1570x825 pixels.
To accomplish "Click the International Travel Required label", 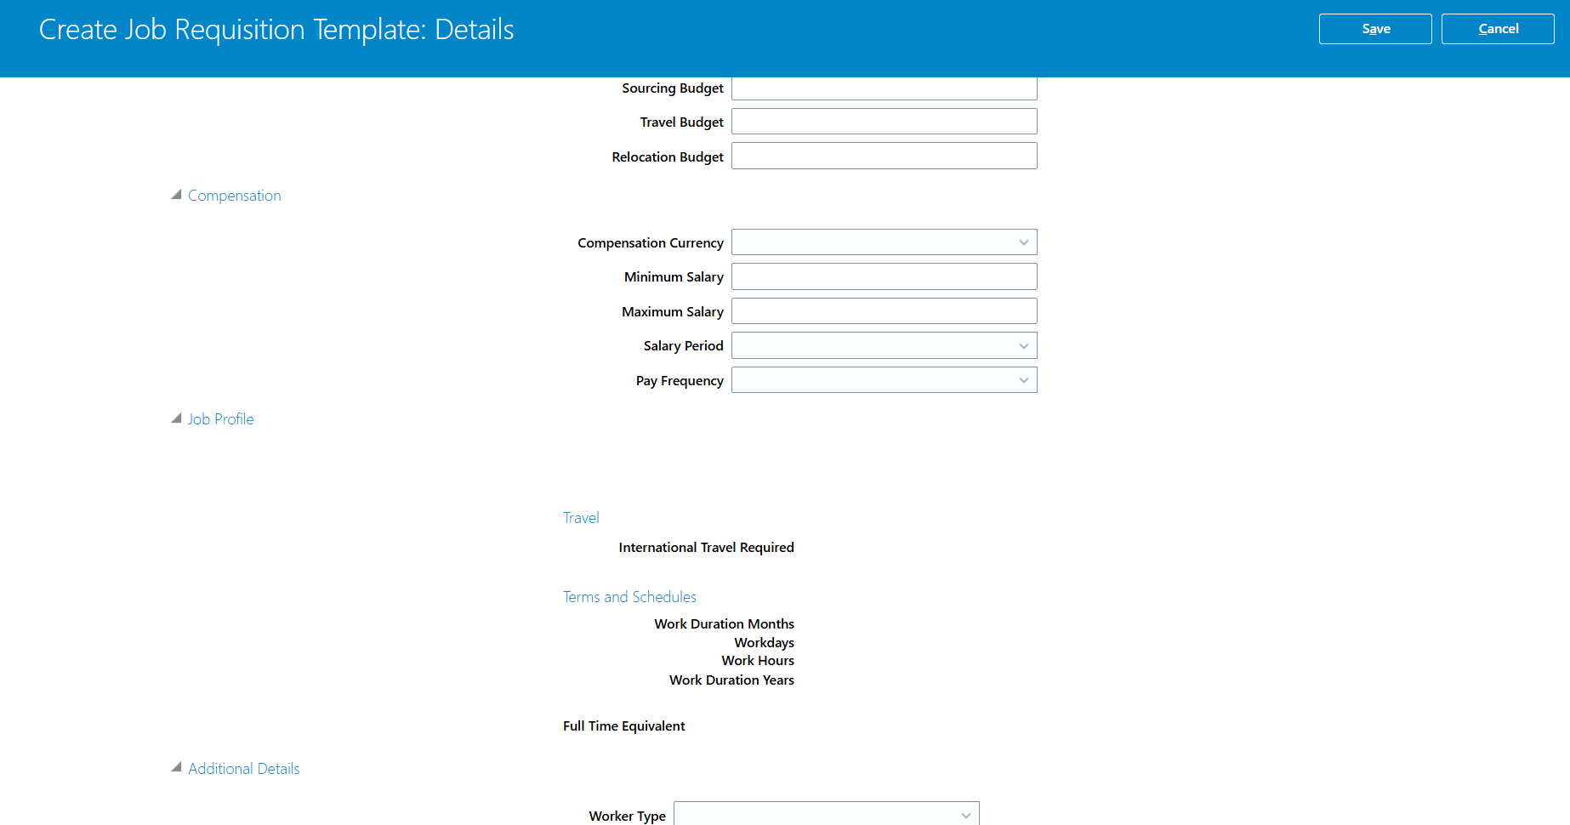I will click(x=707, y=548).
